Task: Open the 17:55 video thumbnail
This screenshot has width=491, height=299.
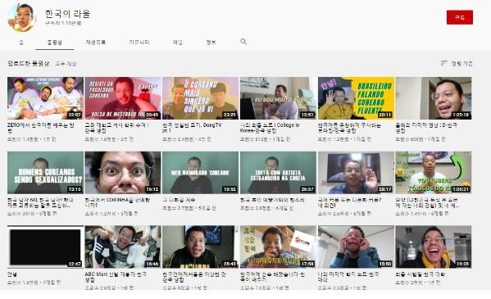Action: [x=278, y=247]
